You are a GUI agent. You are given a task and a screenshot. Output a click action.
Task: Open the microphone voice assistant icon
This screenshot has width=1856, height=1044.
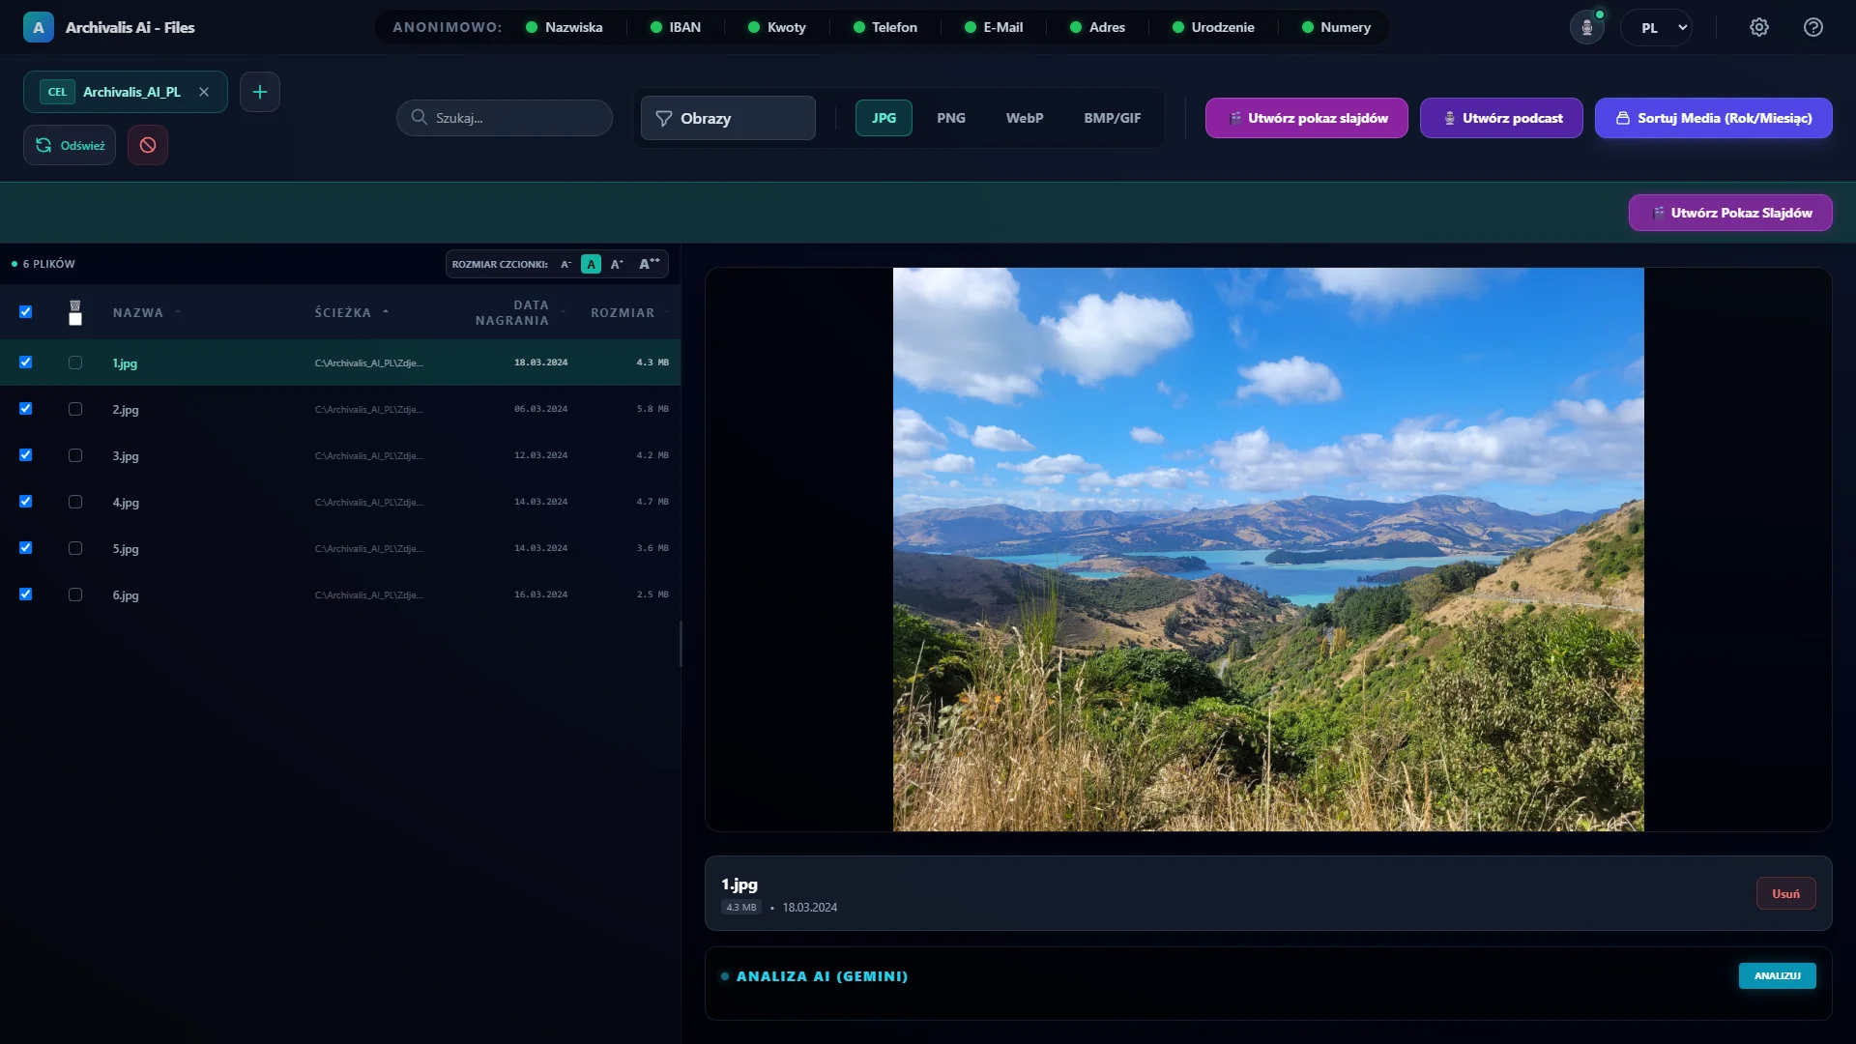1586,27
